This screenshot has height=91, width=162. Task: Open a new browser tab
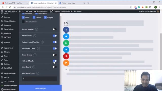[89, 3]
